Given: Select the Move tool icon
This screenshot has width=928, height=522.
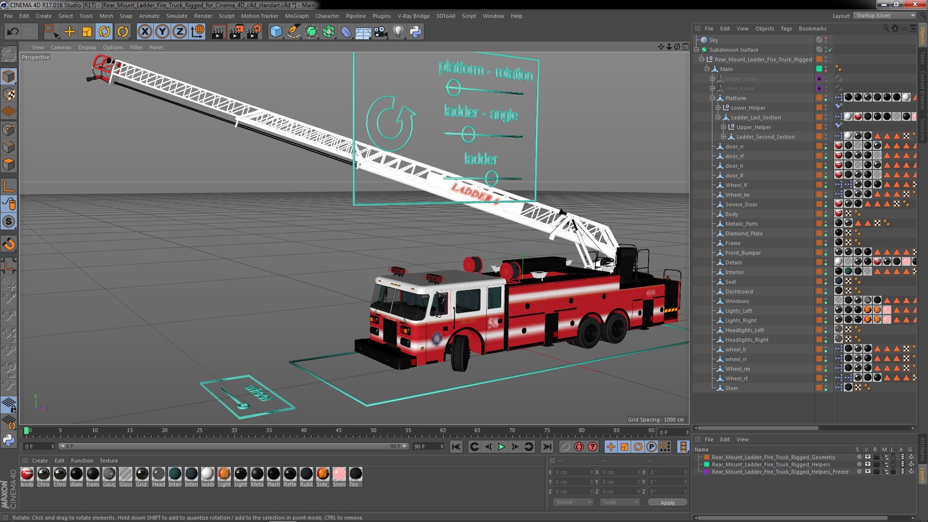Looking at the screenshot, I should click(x=70, y=32).
